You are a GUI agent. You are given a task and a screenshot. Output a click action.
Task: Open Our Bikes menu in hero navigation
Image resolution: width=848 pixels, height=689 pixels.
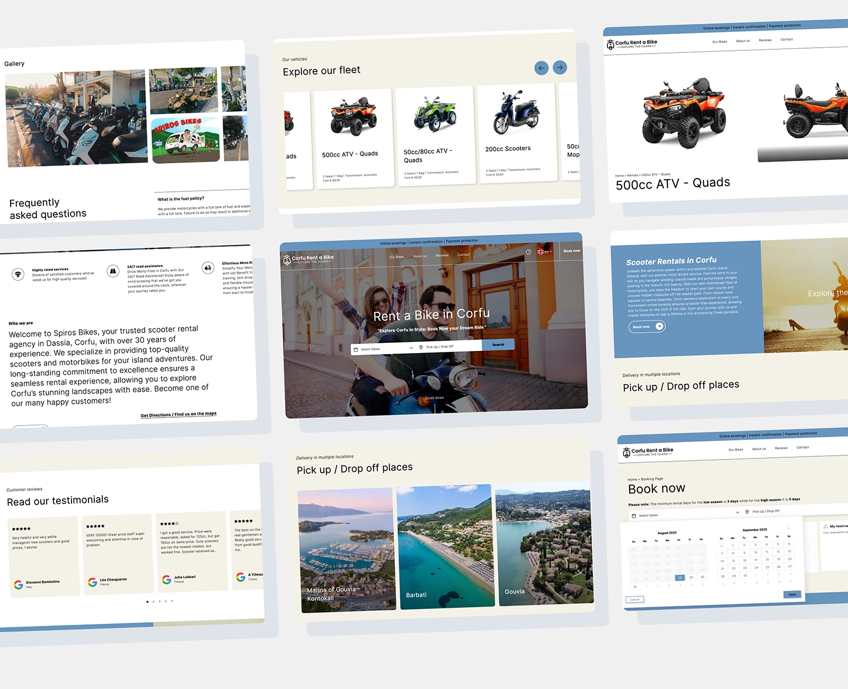(396, 257)
